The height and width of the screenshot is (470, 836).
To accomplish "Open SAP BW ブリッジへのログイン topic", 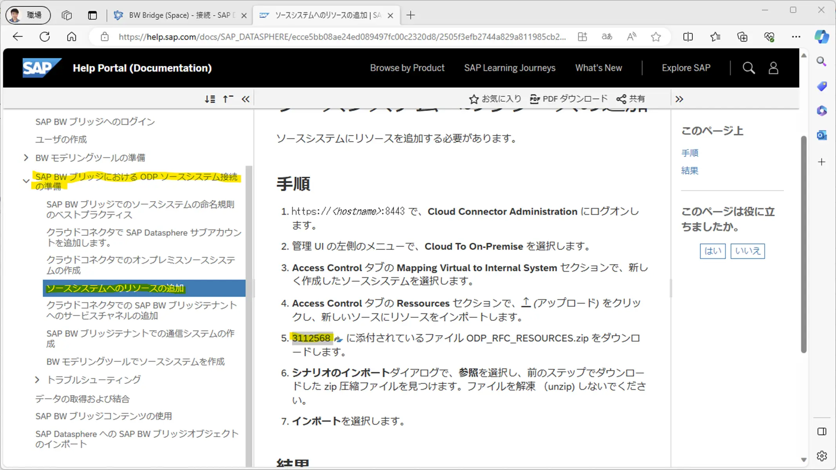I will point(95,122).
